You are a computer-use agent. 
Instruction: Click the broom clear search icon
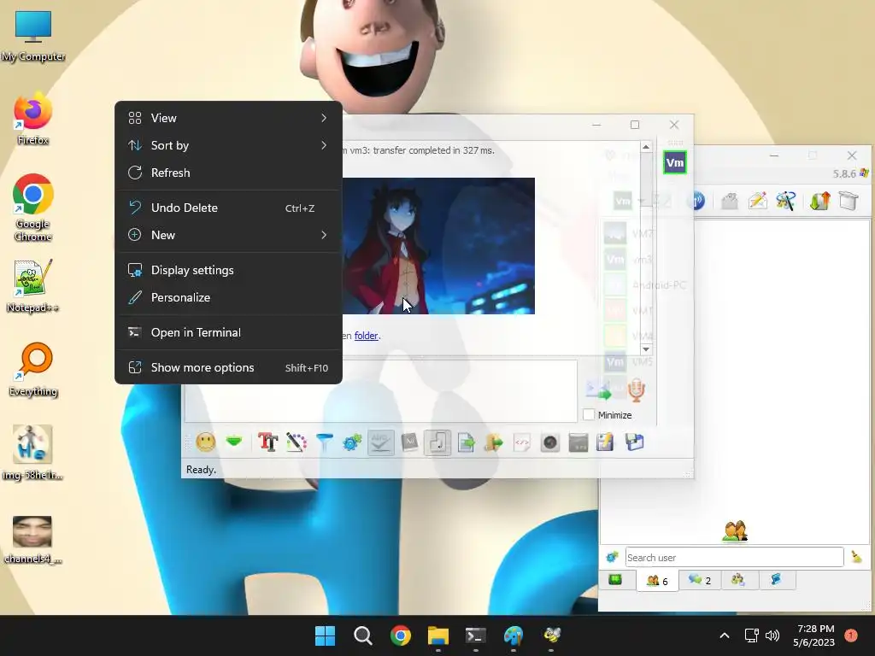[x=856, y=557]
